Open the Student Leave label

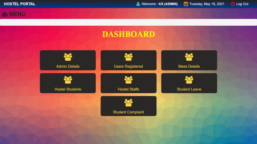189,89
